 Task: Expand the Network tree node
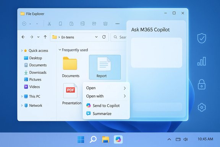(x=22, y=105)
